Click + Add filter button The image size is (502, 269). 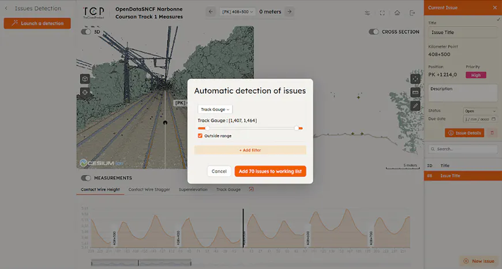tap(250, 150)
